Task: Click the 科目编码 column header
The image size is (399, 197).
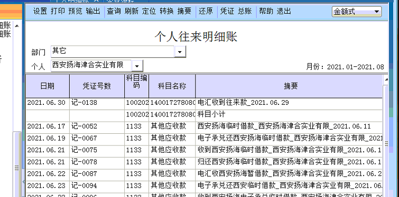Action: tap(137, 86)
